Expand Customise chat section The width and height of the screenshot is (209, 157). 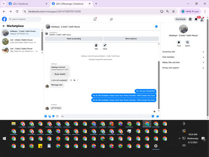183,52
